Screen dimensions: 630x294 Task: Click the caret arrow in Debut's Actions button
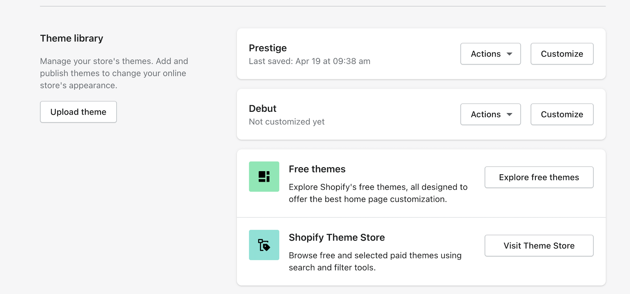509,115
